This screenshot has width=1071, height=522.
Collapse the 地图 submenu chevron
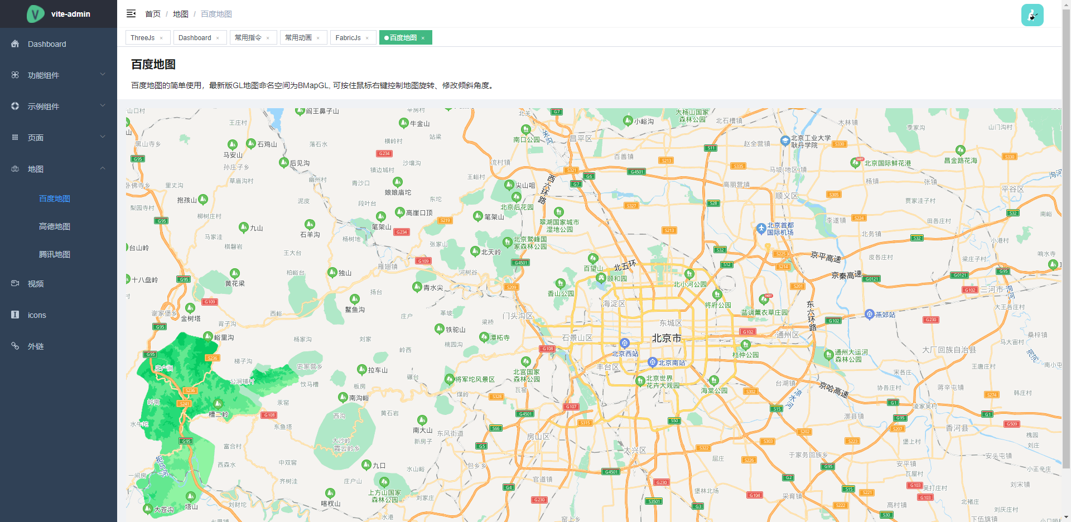pos(103,168)
